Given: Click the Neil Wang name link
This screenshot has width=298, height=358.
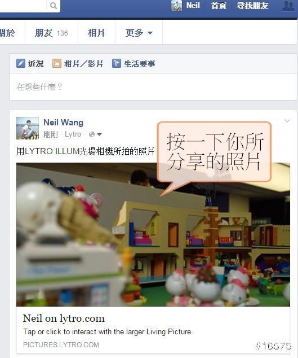Looking at the screenshot, I should (x=63, y=123).
